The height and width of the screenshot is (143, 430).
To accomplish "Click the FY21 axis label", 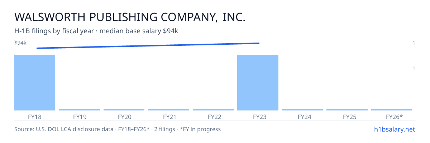I will pos(168,117).
